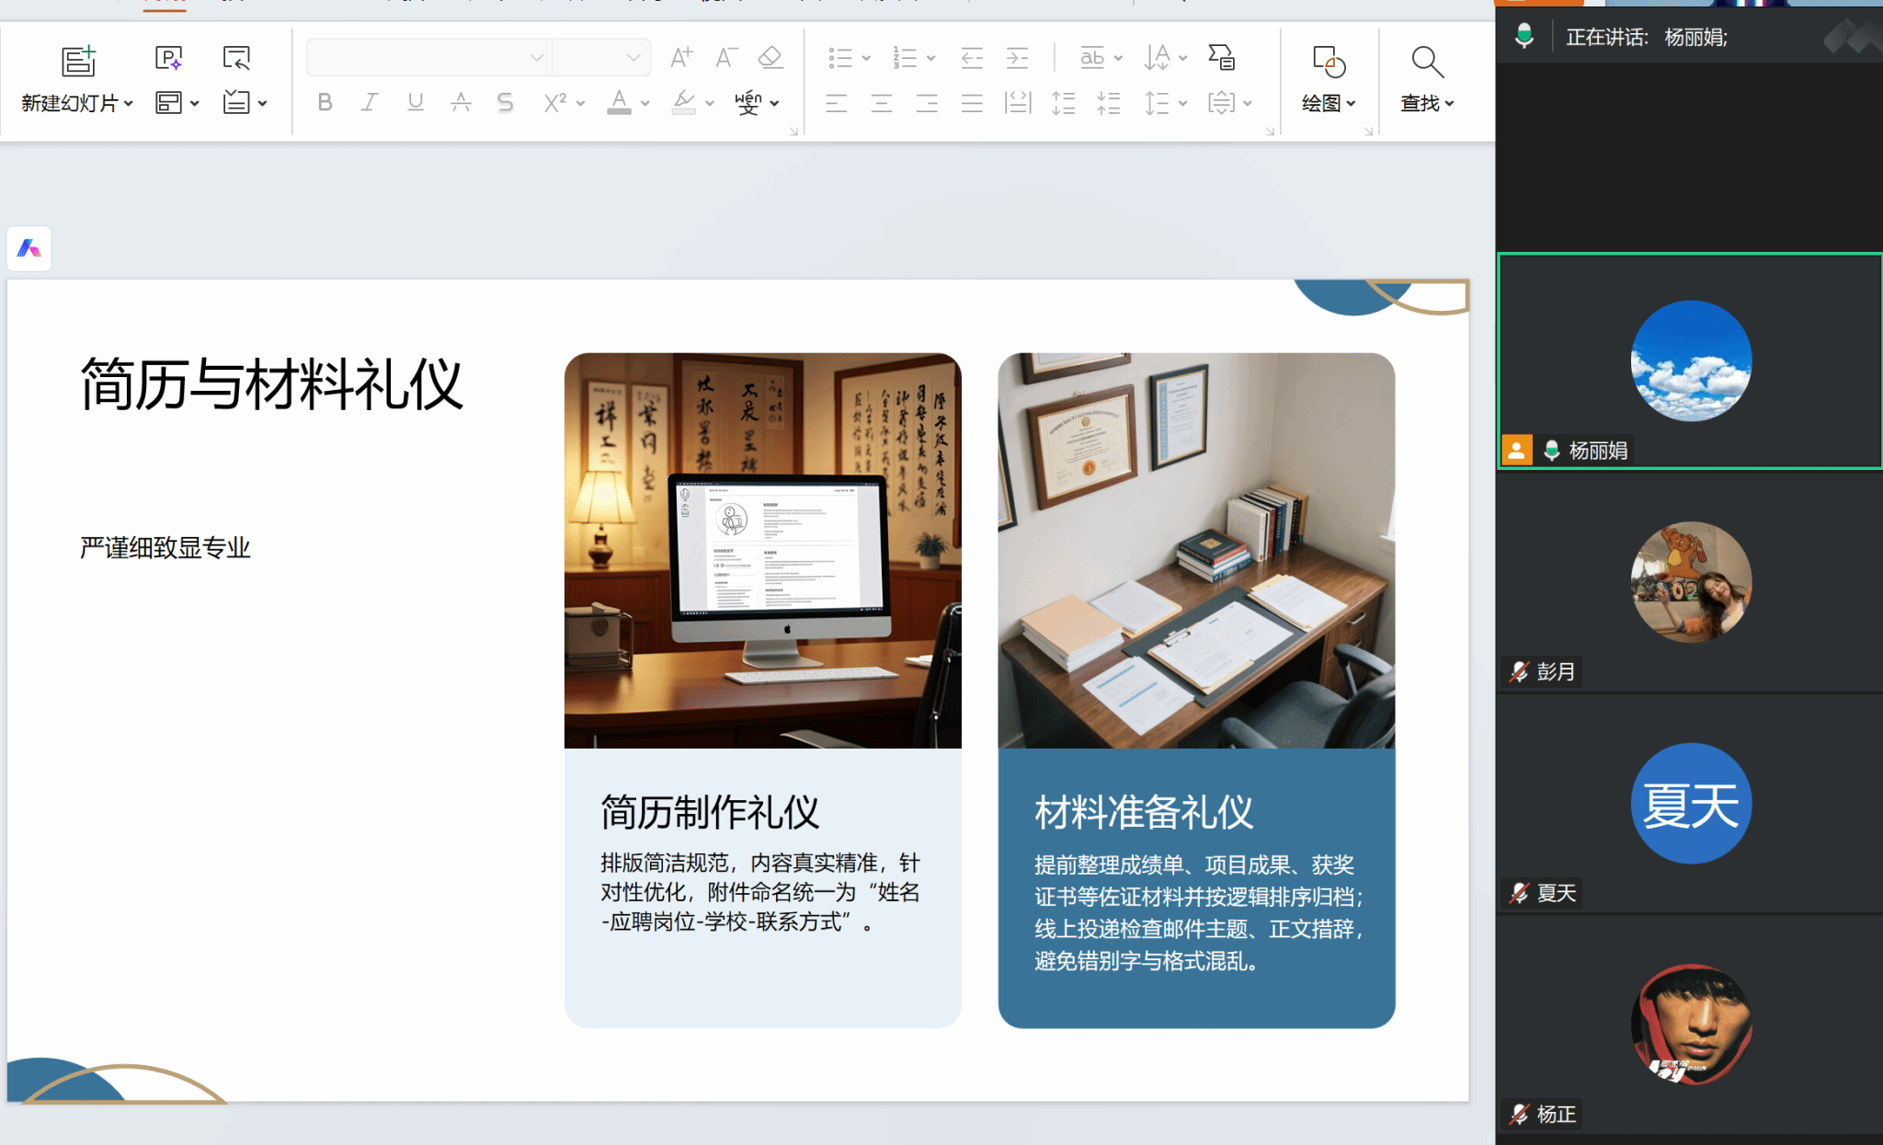Expand the highlight color dropdown arrow
The image size is (1883, 1145).
[709, 103]
